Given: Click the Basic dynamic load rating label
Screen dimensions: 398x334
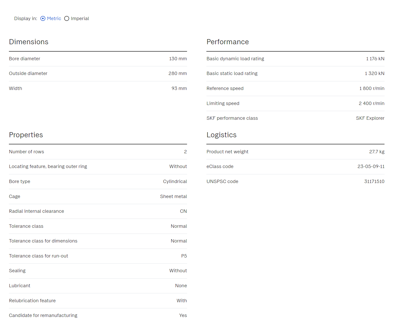Looking at the screenshot, I should pyautogui.click(x=235, y=59).
